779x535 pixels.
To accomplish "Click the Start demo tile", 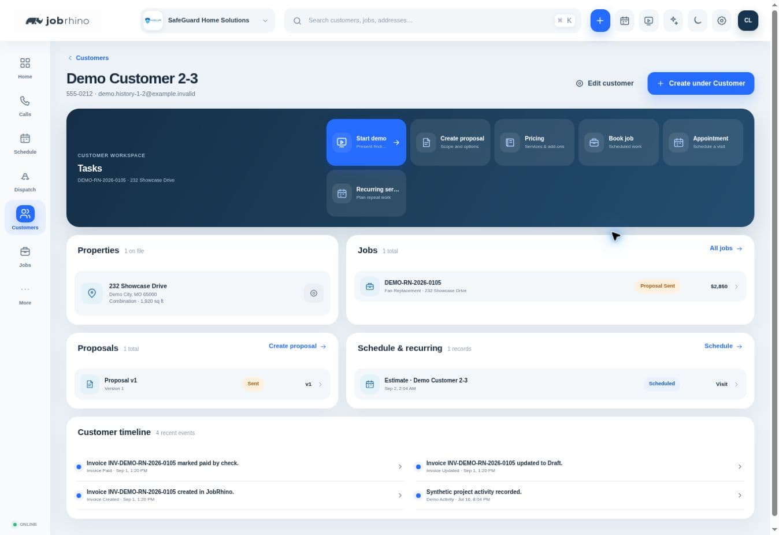I will click(366, 142).
